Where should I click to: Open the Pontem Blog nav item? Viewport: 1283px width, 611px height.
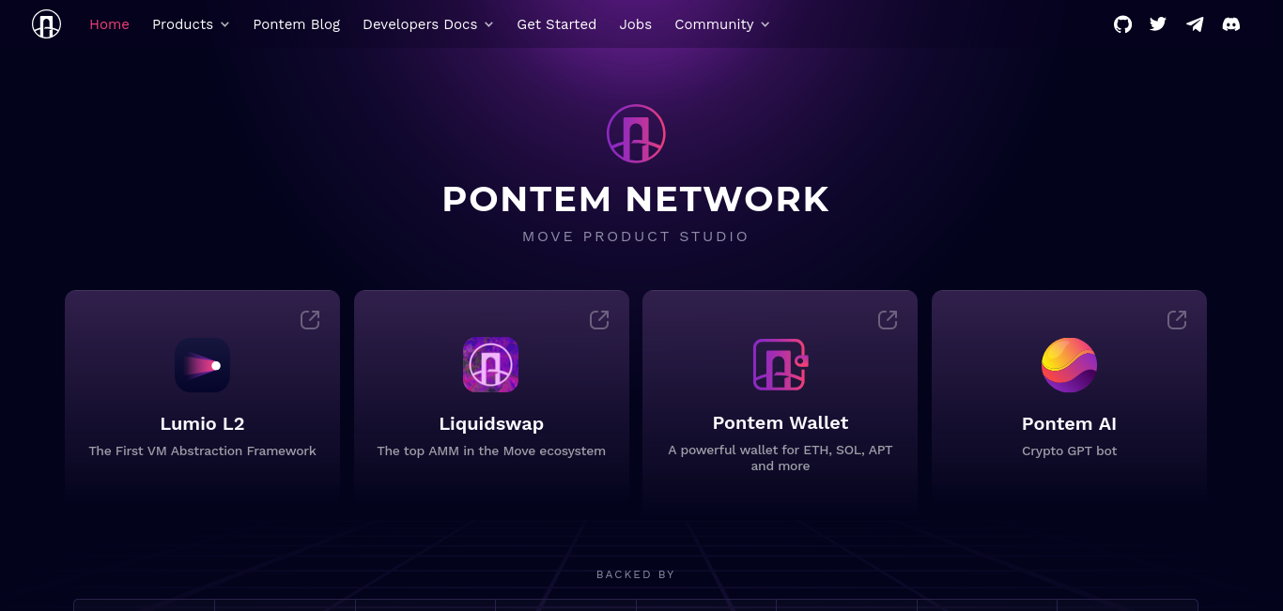point(297,24)
